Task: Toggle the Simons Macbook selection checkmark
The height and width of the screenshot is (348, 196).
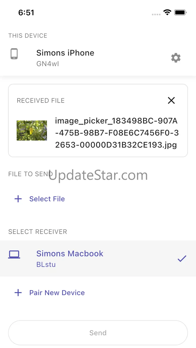Action: (x=182, y=259)
